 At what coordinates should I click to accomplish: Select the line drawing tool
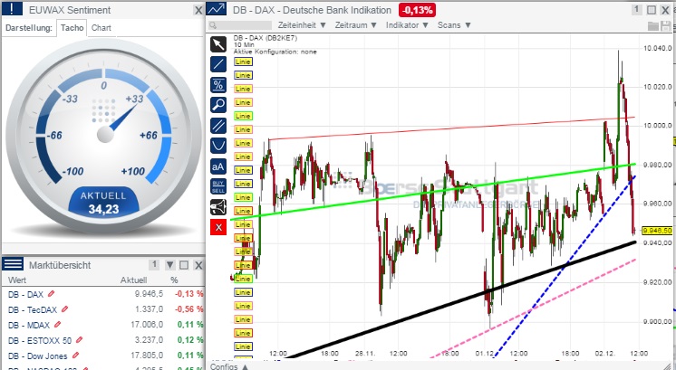(x=218, y=64)
